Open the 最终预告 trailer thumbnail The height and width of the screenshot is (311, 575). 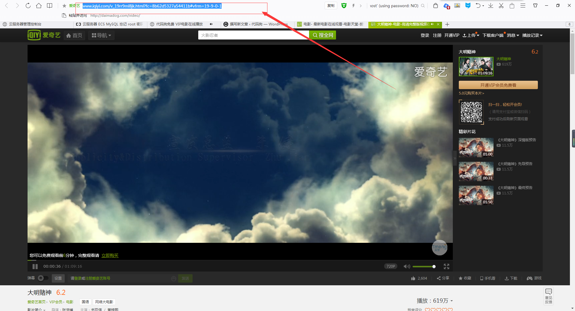[476, 195]
